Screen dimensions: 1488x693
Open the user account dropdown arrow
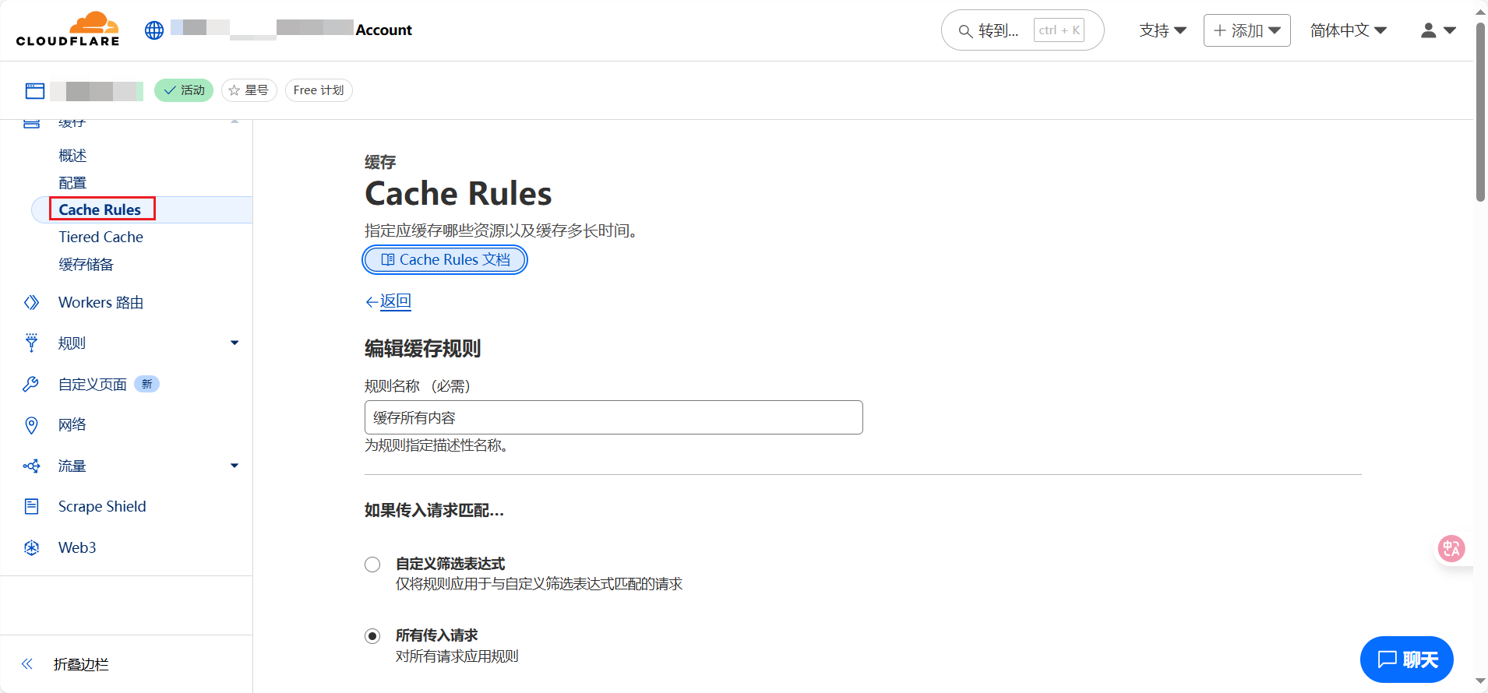[x=1450, y=30]
